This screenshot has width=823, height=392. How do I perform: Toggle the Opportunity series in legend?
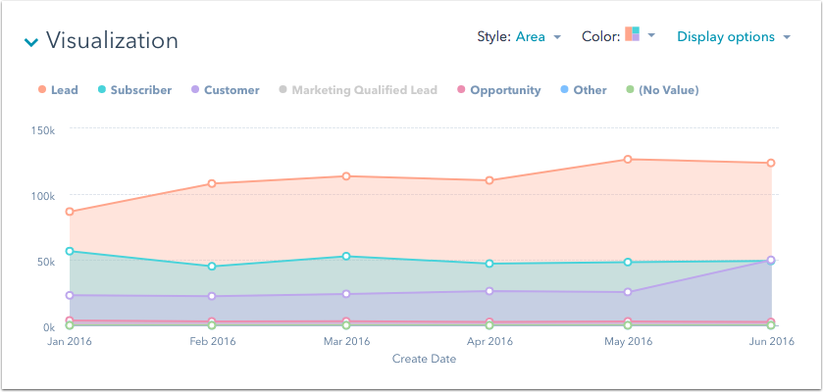pos(498,90)
